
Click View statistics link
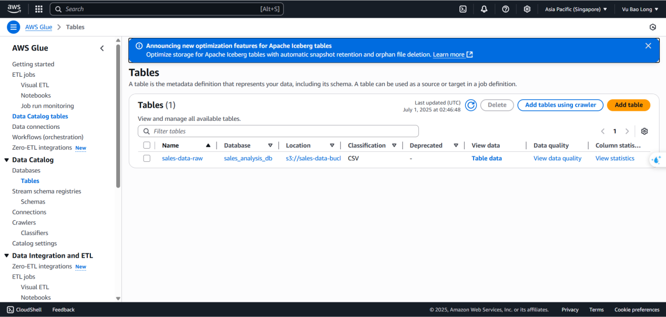coord(615,158)
